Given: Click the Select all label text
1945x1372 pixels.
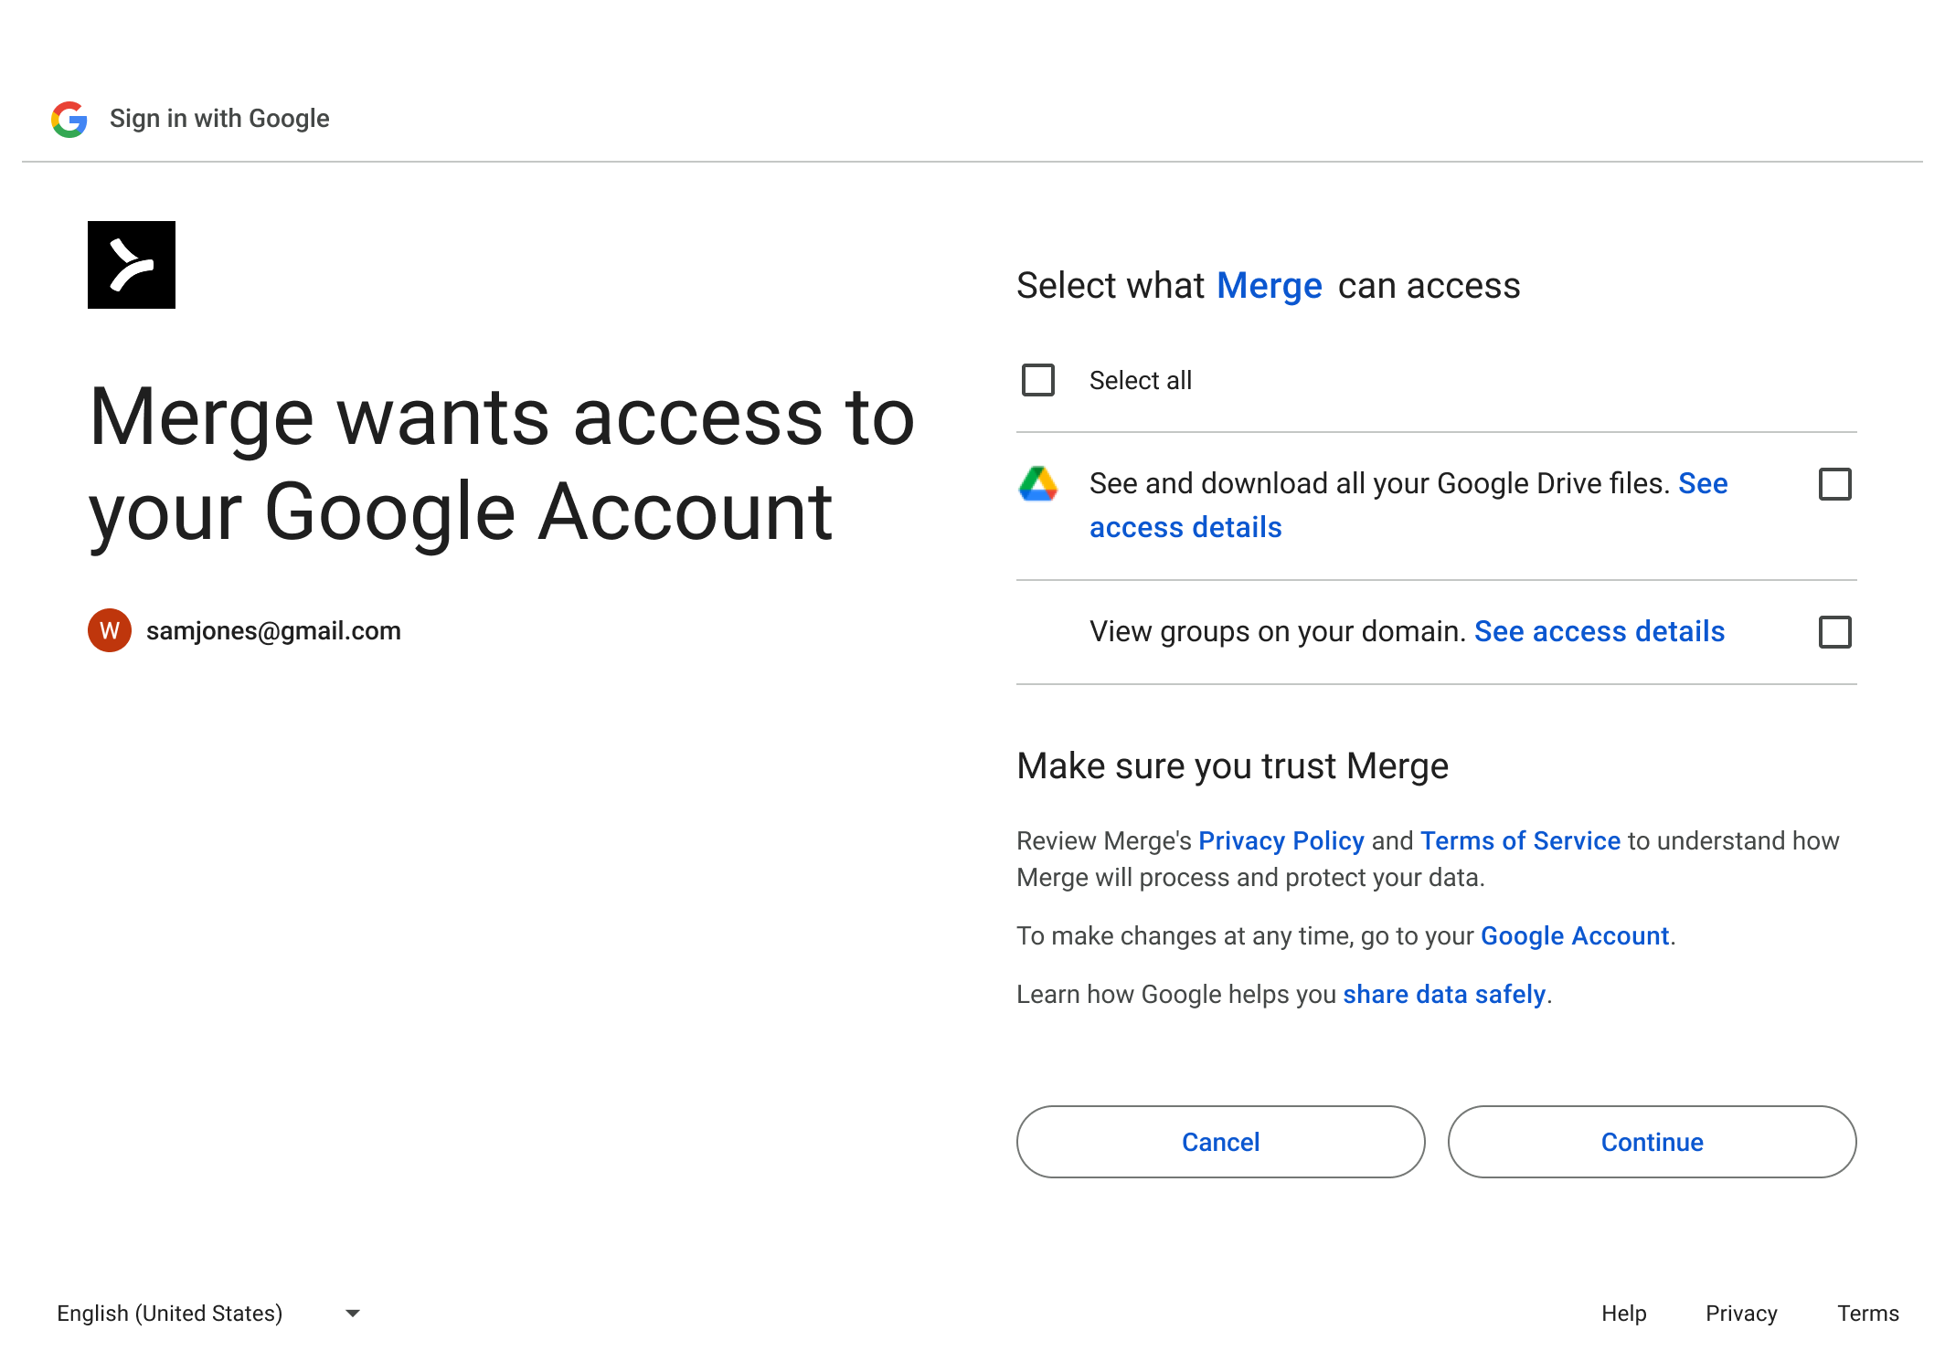Looking at the screenshot, I should point(1141,380).
